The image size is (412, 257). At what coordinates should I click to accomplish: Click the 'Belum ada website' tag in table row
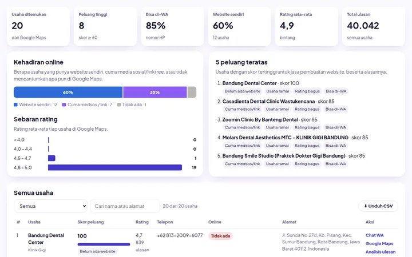[97, 251]
